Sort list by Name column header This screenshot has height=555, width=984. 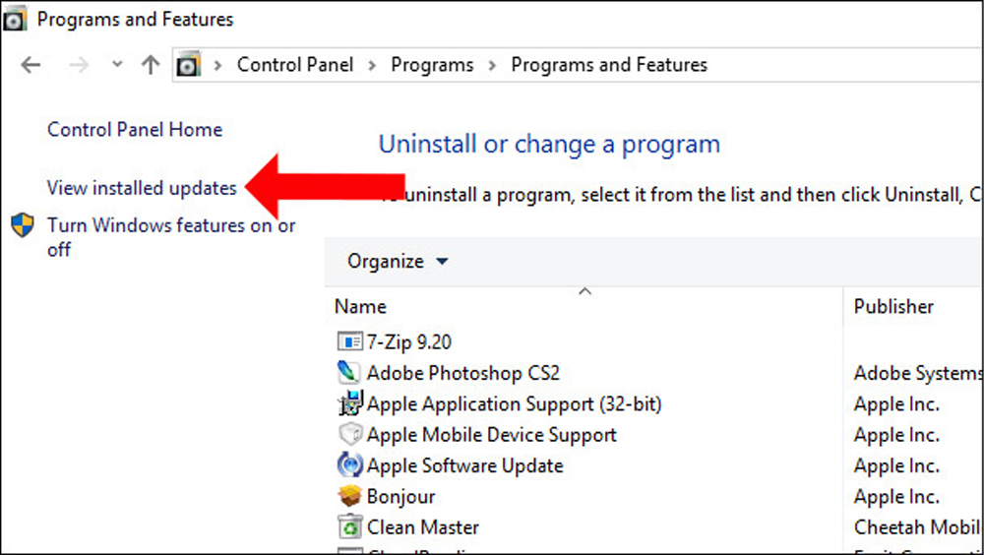[360, 306]
